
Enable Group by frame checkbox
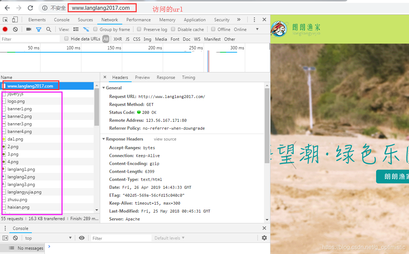pos(95,30)
